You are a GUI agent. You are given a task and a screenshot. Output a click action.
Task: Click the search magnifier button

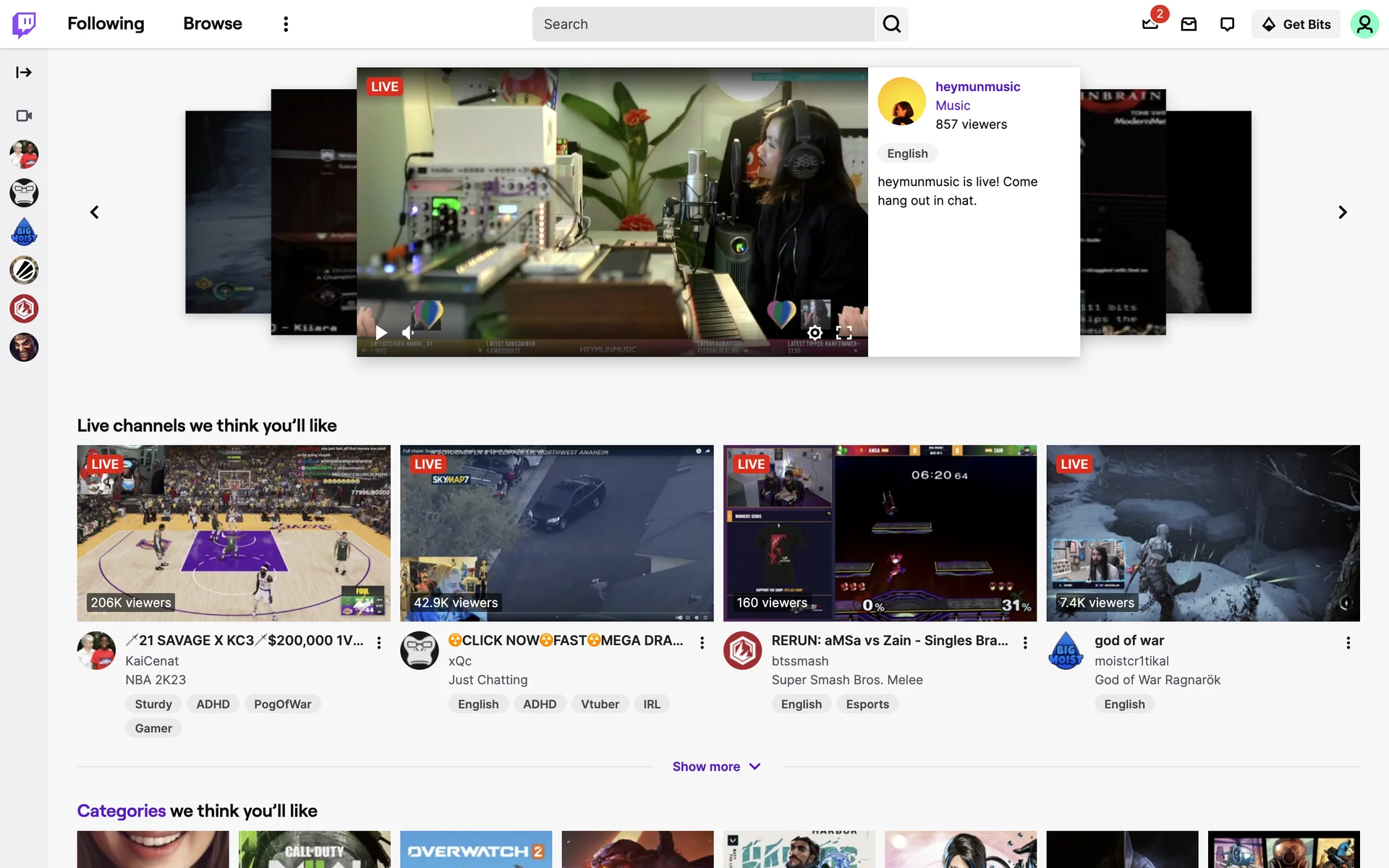pyautogui.click(x=891, y=25)
